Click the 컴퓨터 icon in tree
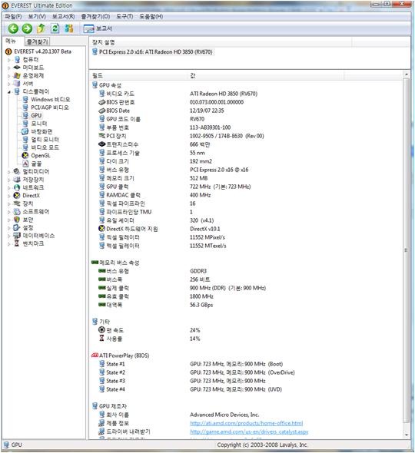 point(17,60)
